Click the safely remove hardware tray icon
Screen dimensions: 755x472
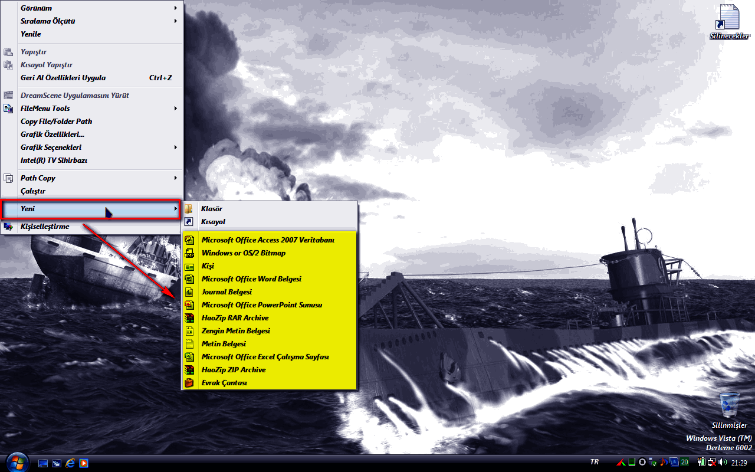point(653,462)
